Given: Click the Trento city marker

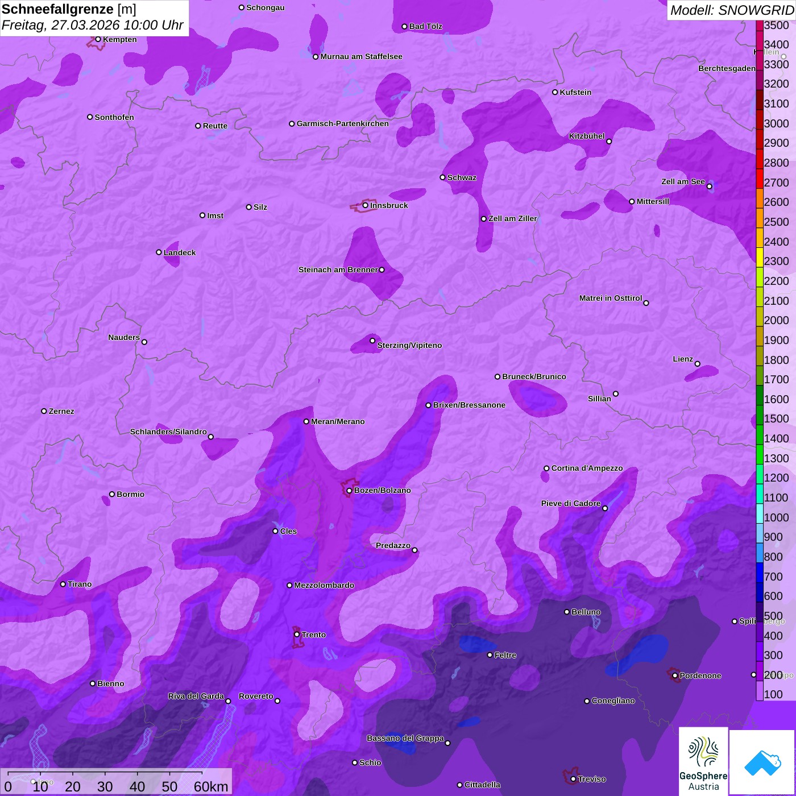Looking at the screenshot, I should coord(297,635).
